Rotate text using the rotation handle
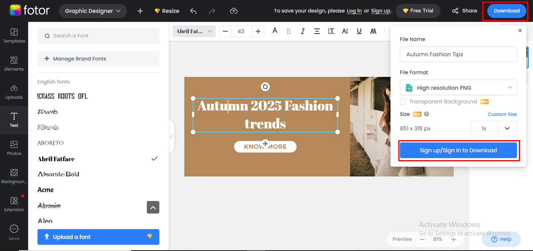The height and width of the screenshot is (251, 533). tap(265, 87)
